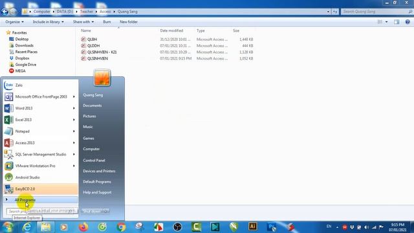Viewport: 414px width, 233px height.
Task: Open change view dropdown arrow
Action: tap(387, 22)
